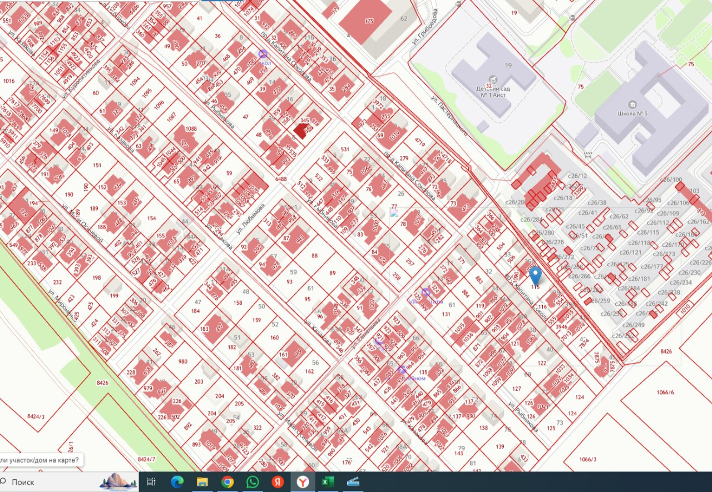
Task: Select parcel number 122
Action: 542,362
